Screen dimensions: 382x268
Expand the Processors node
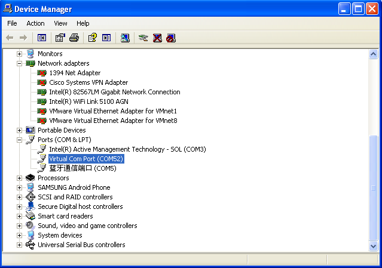point(20,178)
